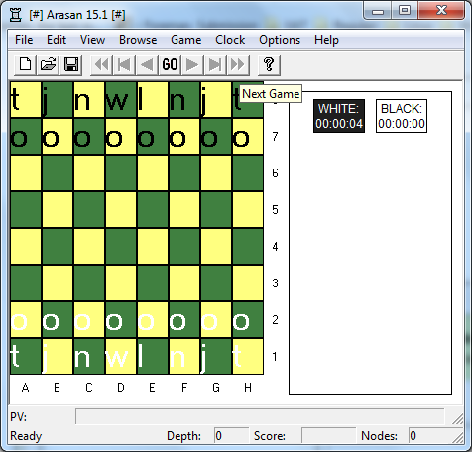The height and width of the screenshot is (452, 472).
Task: Select the white bishop on F1
Action: coord(184,357)
